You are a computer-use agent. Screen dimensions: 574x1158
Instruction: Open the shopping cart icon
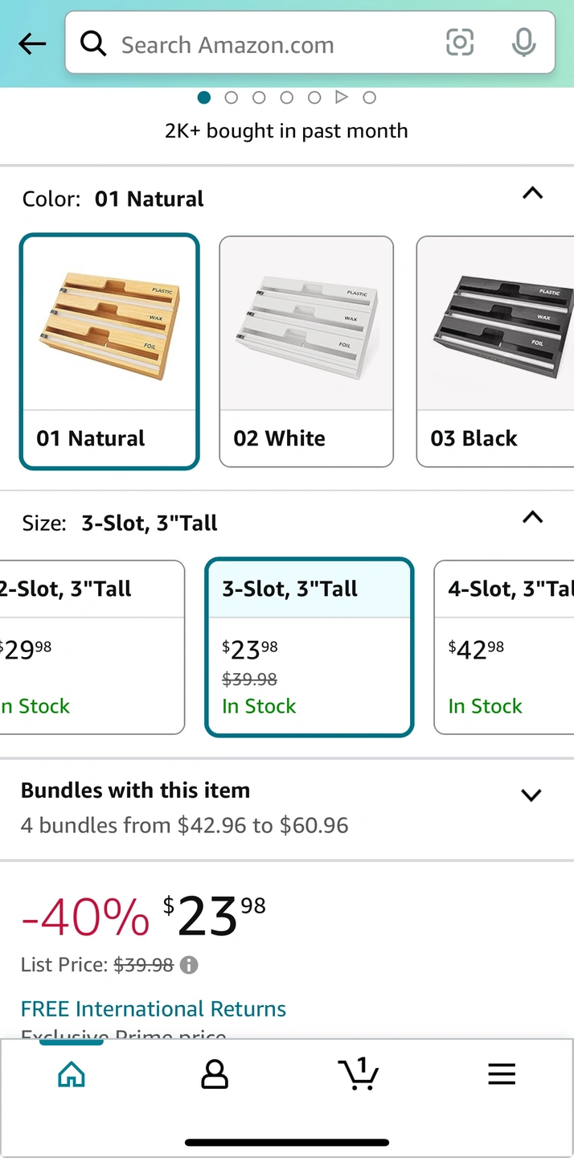[358, 1074]
